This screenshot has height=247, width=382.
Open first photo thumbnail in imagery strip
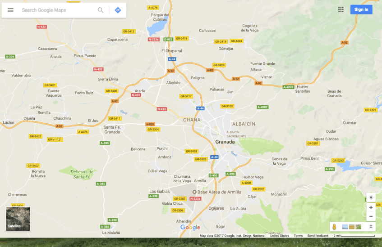click(x=345, y=227)
